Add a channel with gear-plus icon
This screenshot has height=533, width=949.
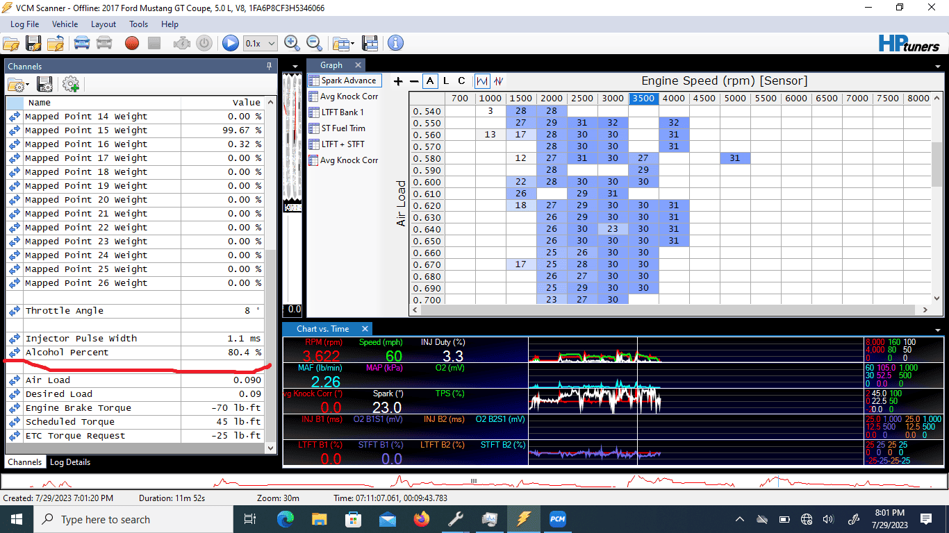[71, 84]
